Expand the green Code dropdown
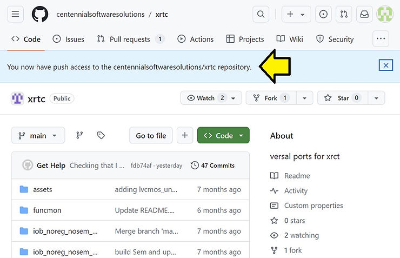The height and width of the screenshot is (258, 400). point(223,135)
